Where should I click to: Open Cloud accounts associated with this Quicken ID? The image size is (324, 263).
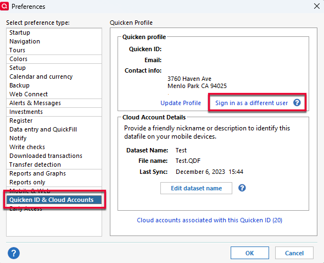point(209,220)
